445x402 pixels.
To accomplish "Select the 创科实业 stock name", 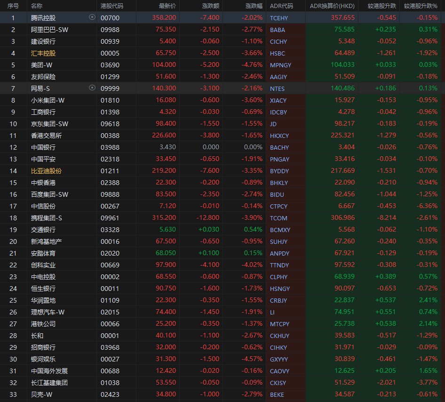I will [43, 265].
